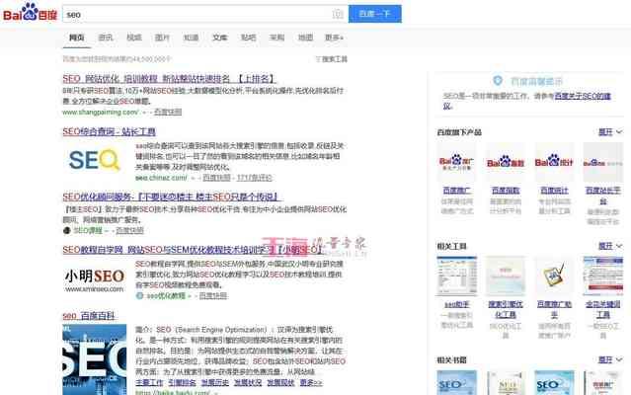Click the 百度统计 logo icon
Image resolution: width=631 pixels, height=395 pixels.
[554, 162]
